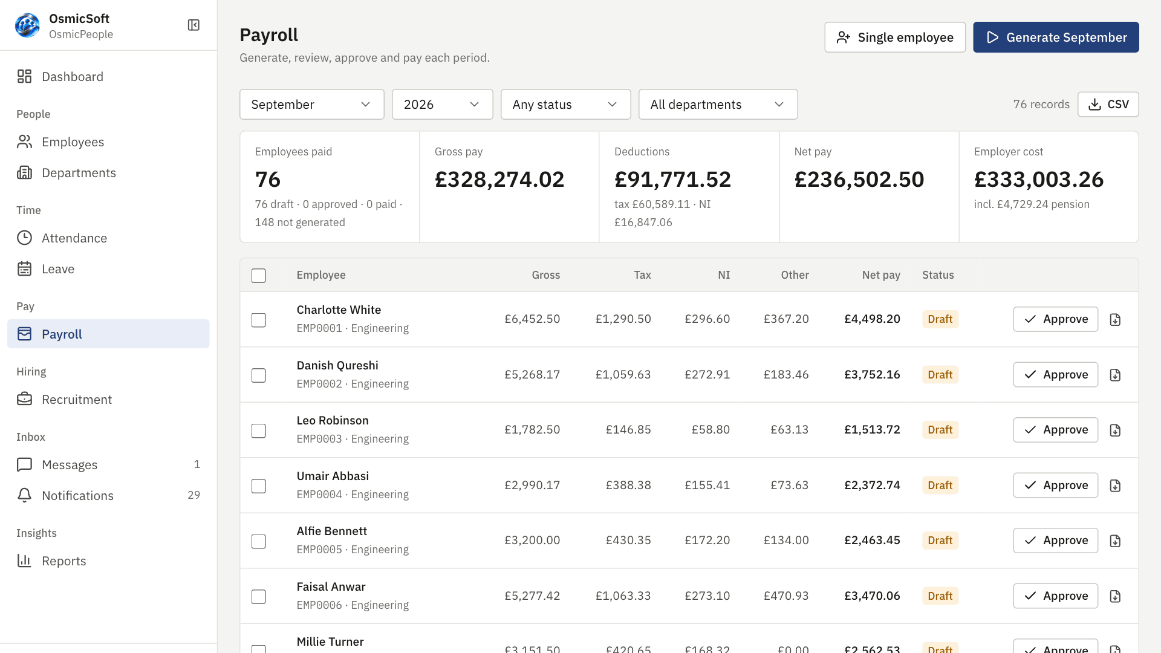Click the Recruitment briefcase icon
The height and width of the screenshot is (653, 1161).
point(24,399)
